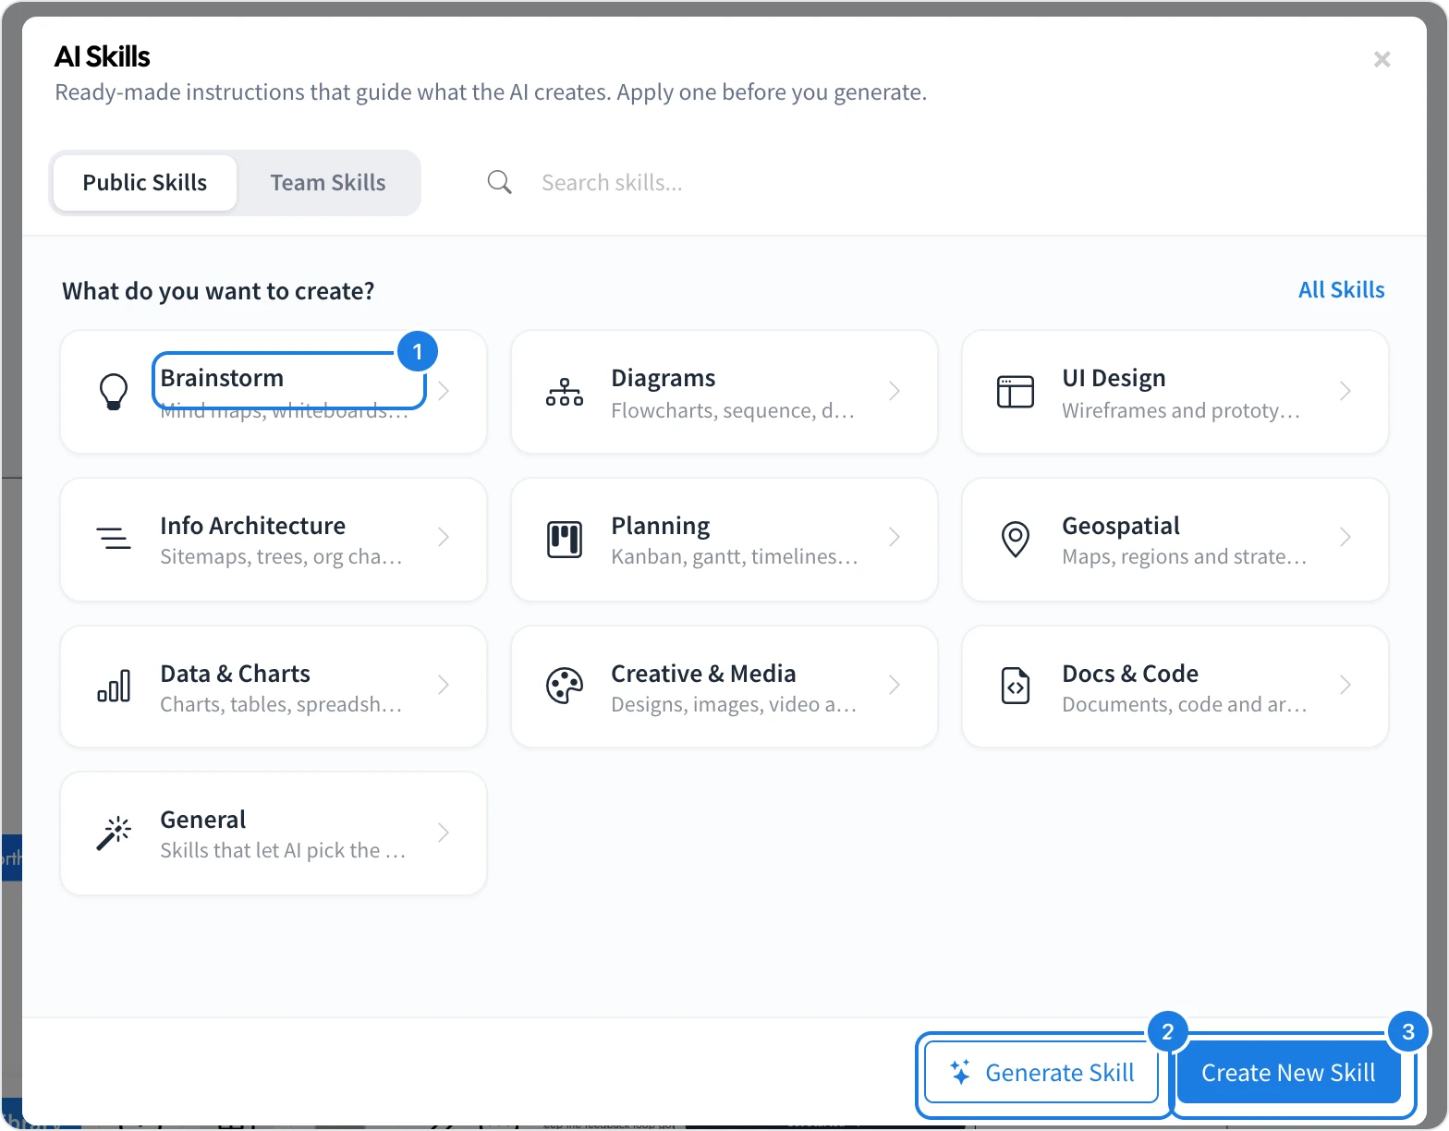The height and width of the screenshot is (1131, 1449).
Task: Select the Geospatial category title
Action: 1121,526
